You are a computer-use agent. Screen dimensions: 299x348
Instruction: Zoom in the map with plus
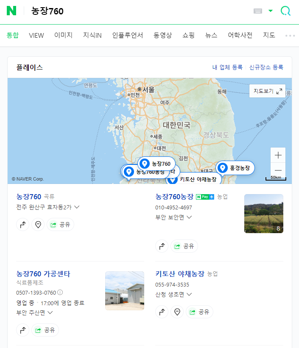click(278, 155)
